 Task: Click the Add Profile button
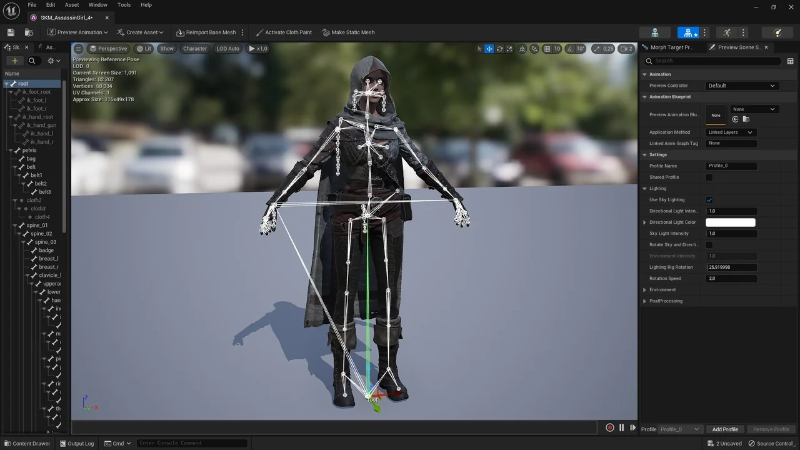725,429
